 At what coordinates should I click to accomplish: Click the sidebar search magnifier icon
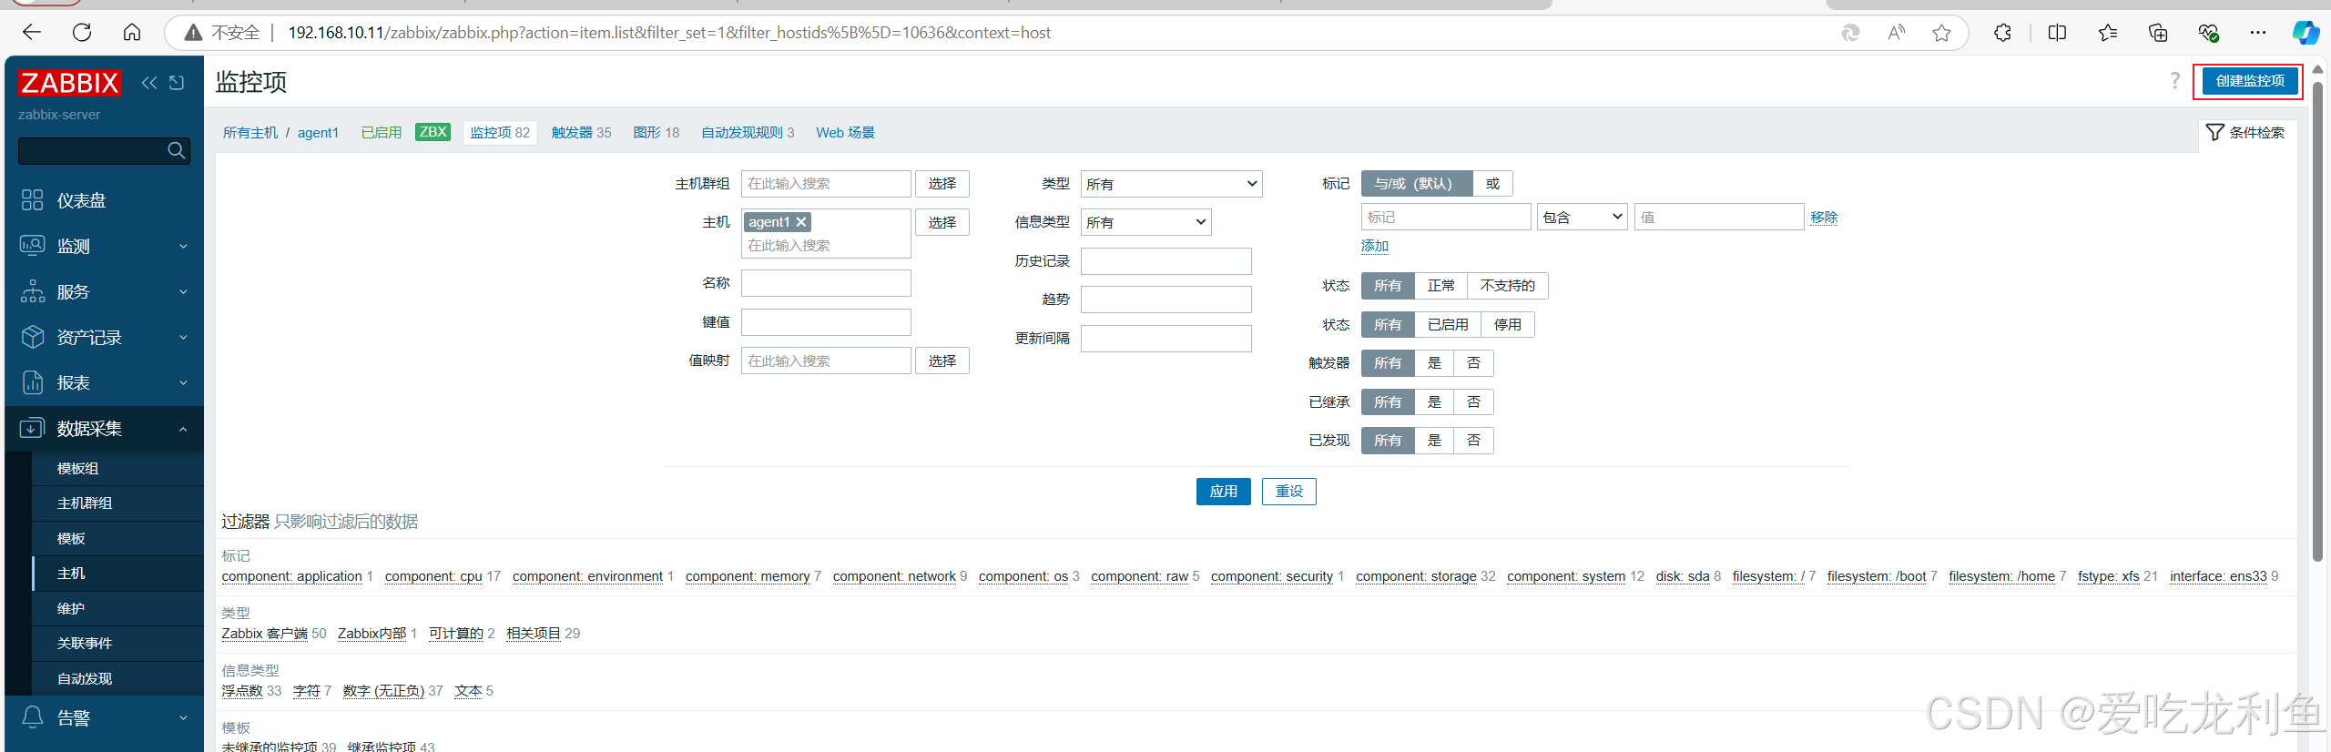177,150
